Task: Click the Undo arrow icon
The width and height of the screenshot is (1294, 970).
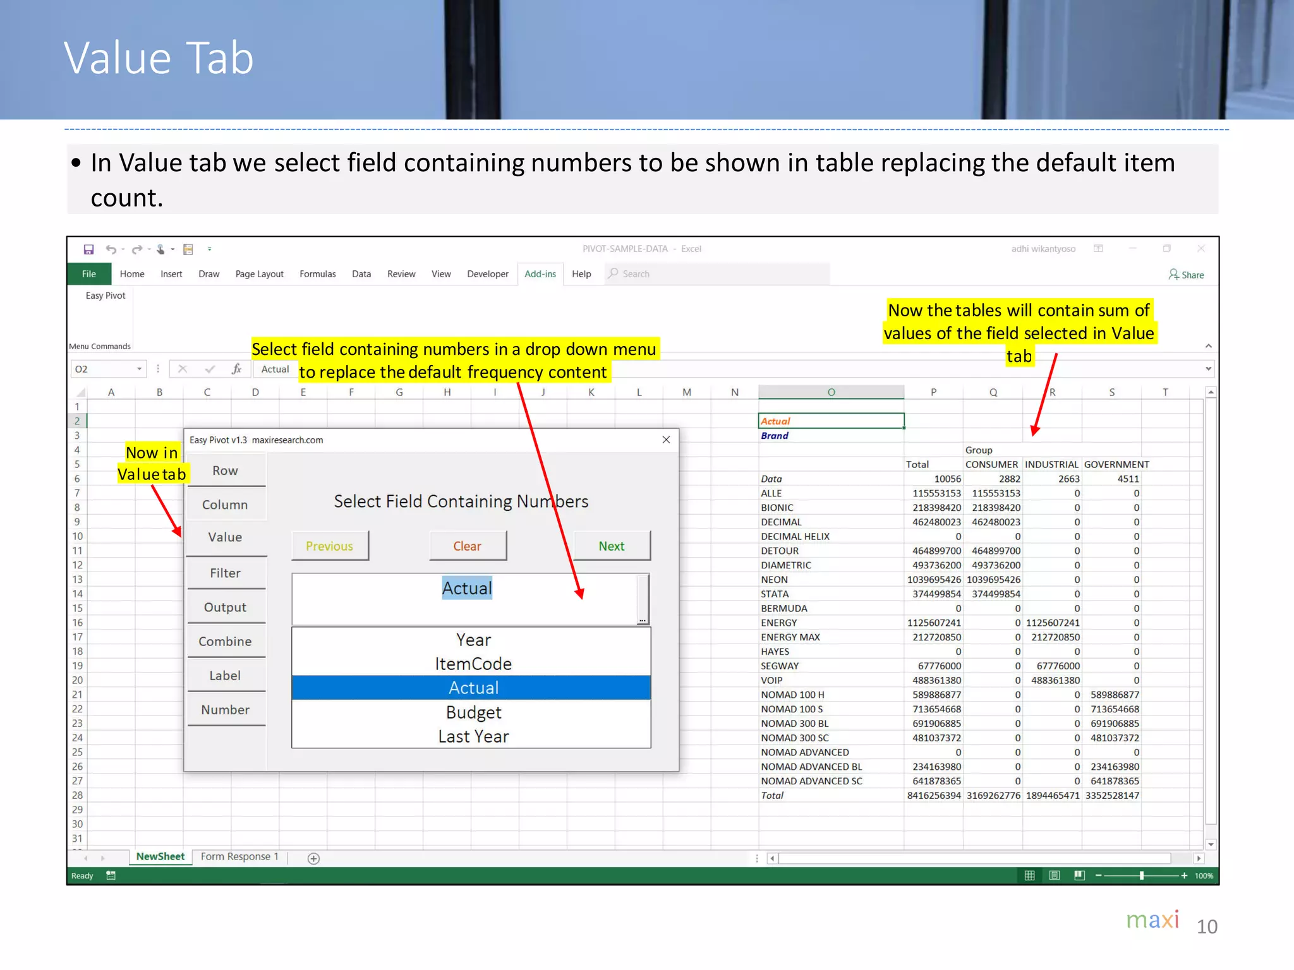Action: coord(111,249)
